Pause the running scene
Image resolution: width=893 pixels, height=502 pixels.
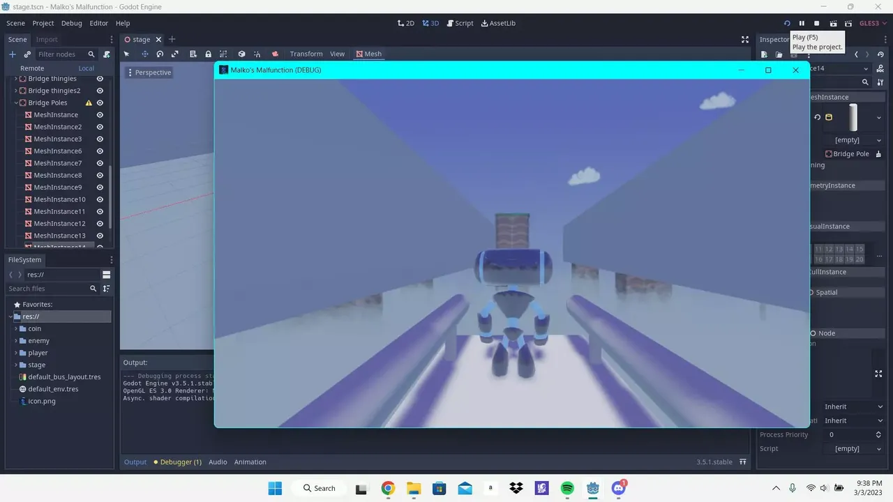pos(802,23)
